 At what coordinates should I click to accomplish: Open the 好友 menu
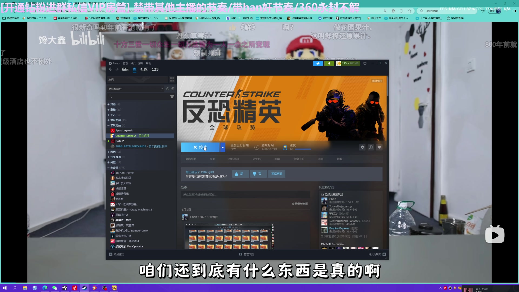tap(133, 63)
